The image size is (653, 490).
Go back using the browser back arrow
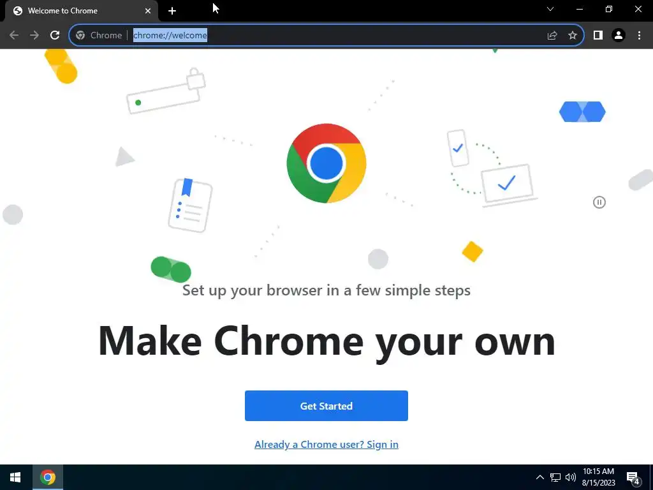point(14,36)
